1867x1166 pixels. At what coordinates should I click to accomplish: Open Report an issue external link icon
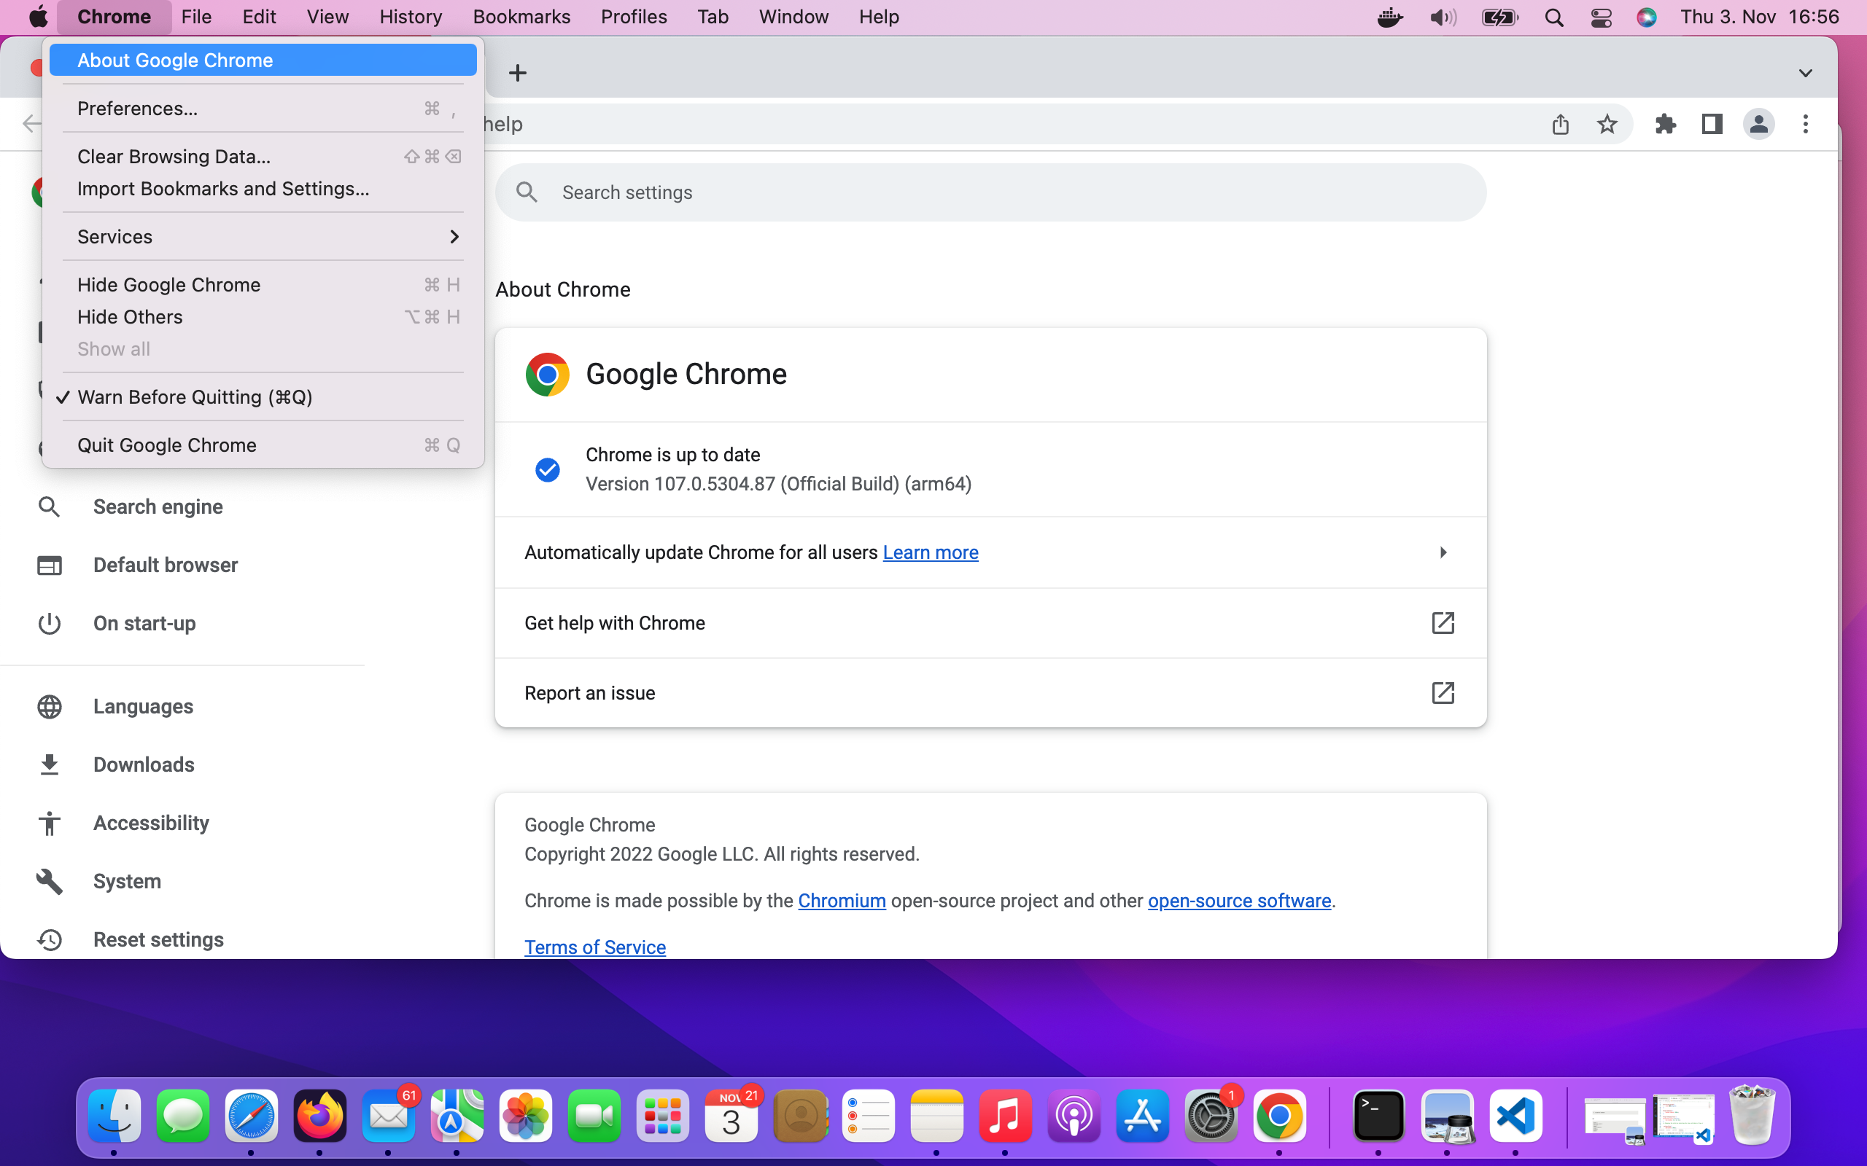[1442, 692]
